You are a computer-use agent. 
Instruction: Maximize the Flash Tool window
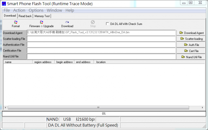pos(191,3)
